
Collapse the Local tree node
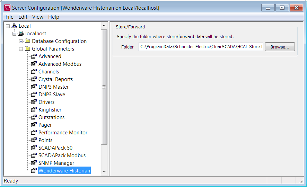coord(8,26)
